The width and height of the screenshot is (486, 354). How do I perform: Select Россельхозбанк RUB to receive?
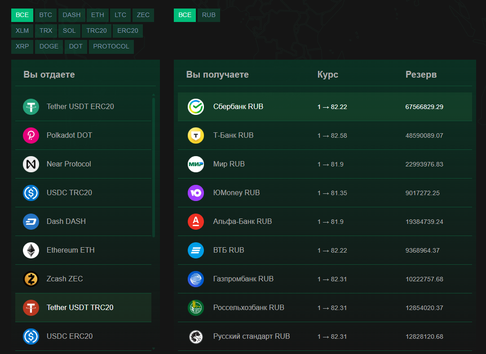click(248, 308)
